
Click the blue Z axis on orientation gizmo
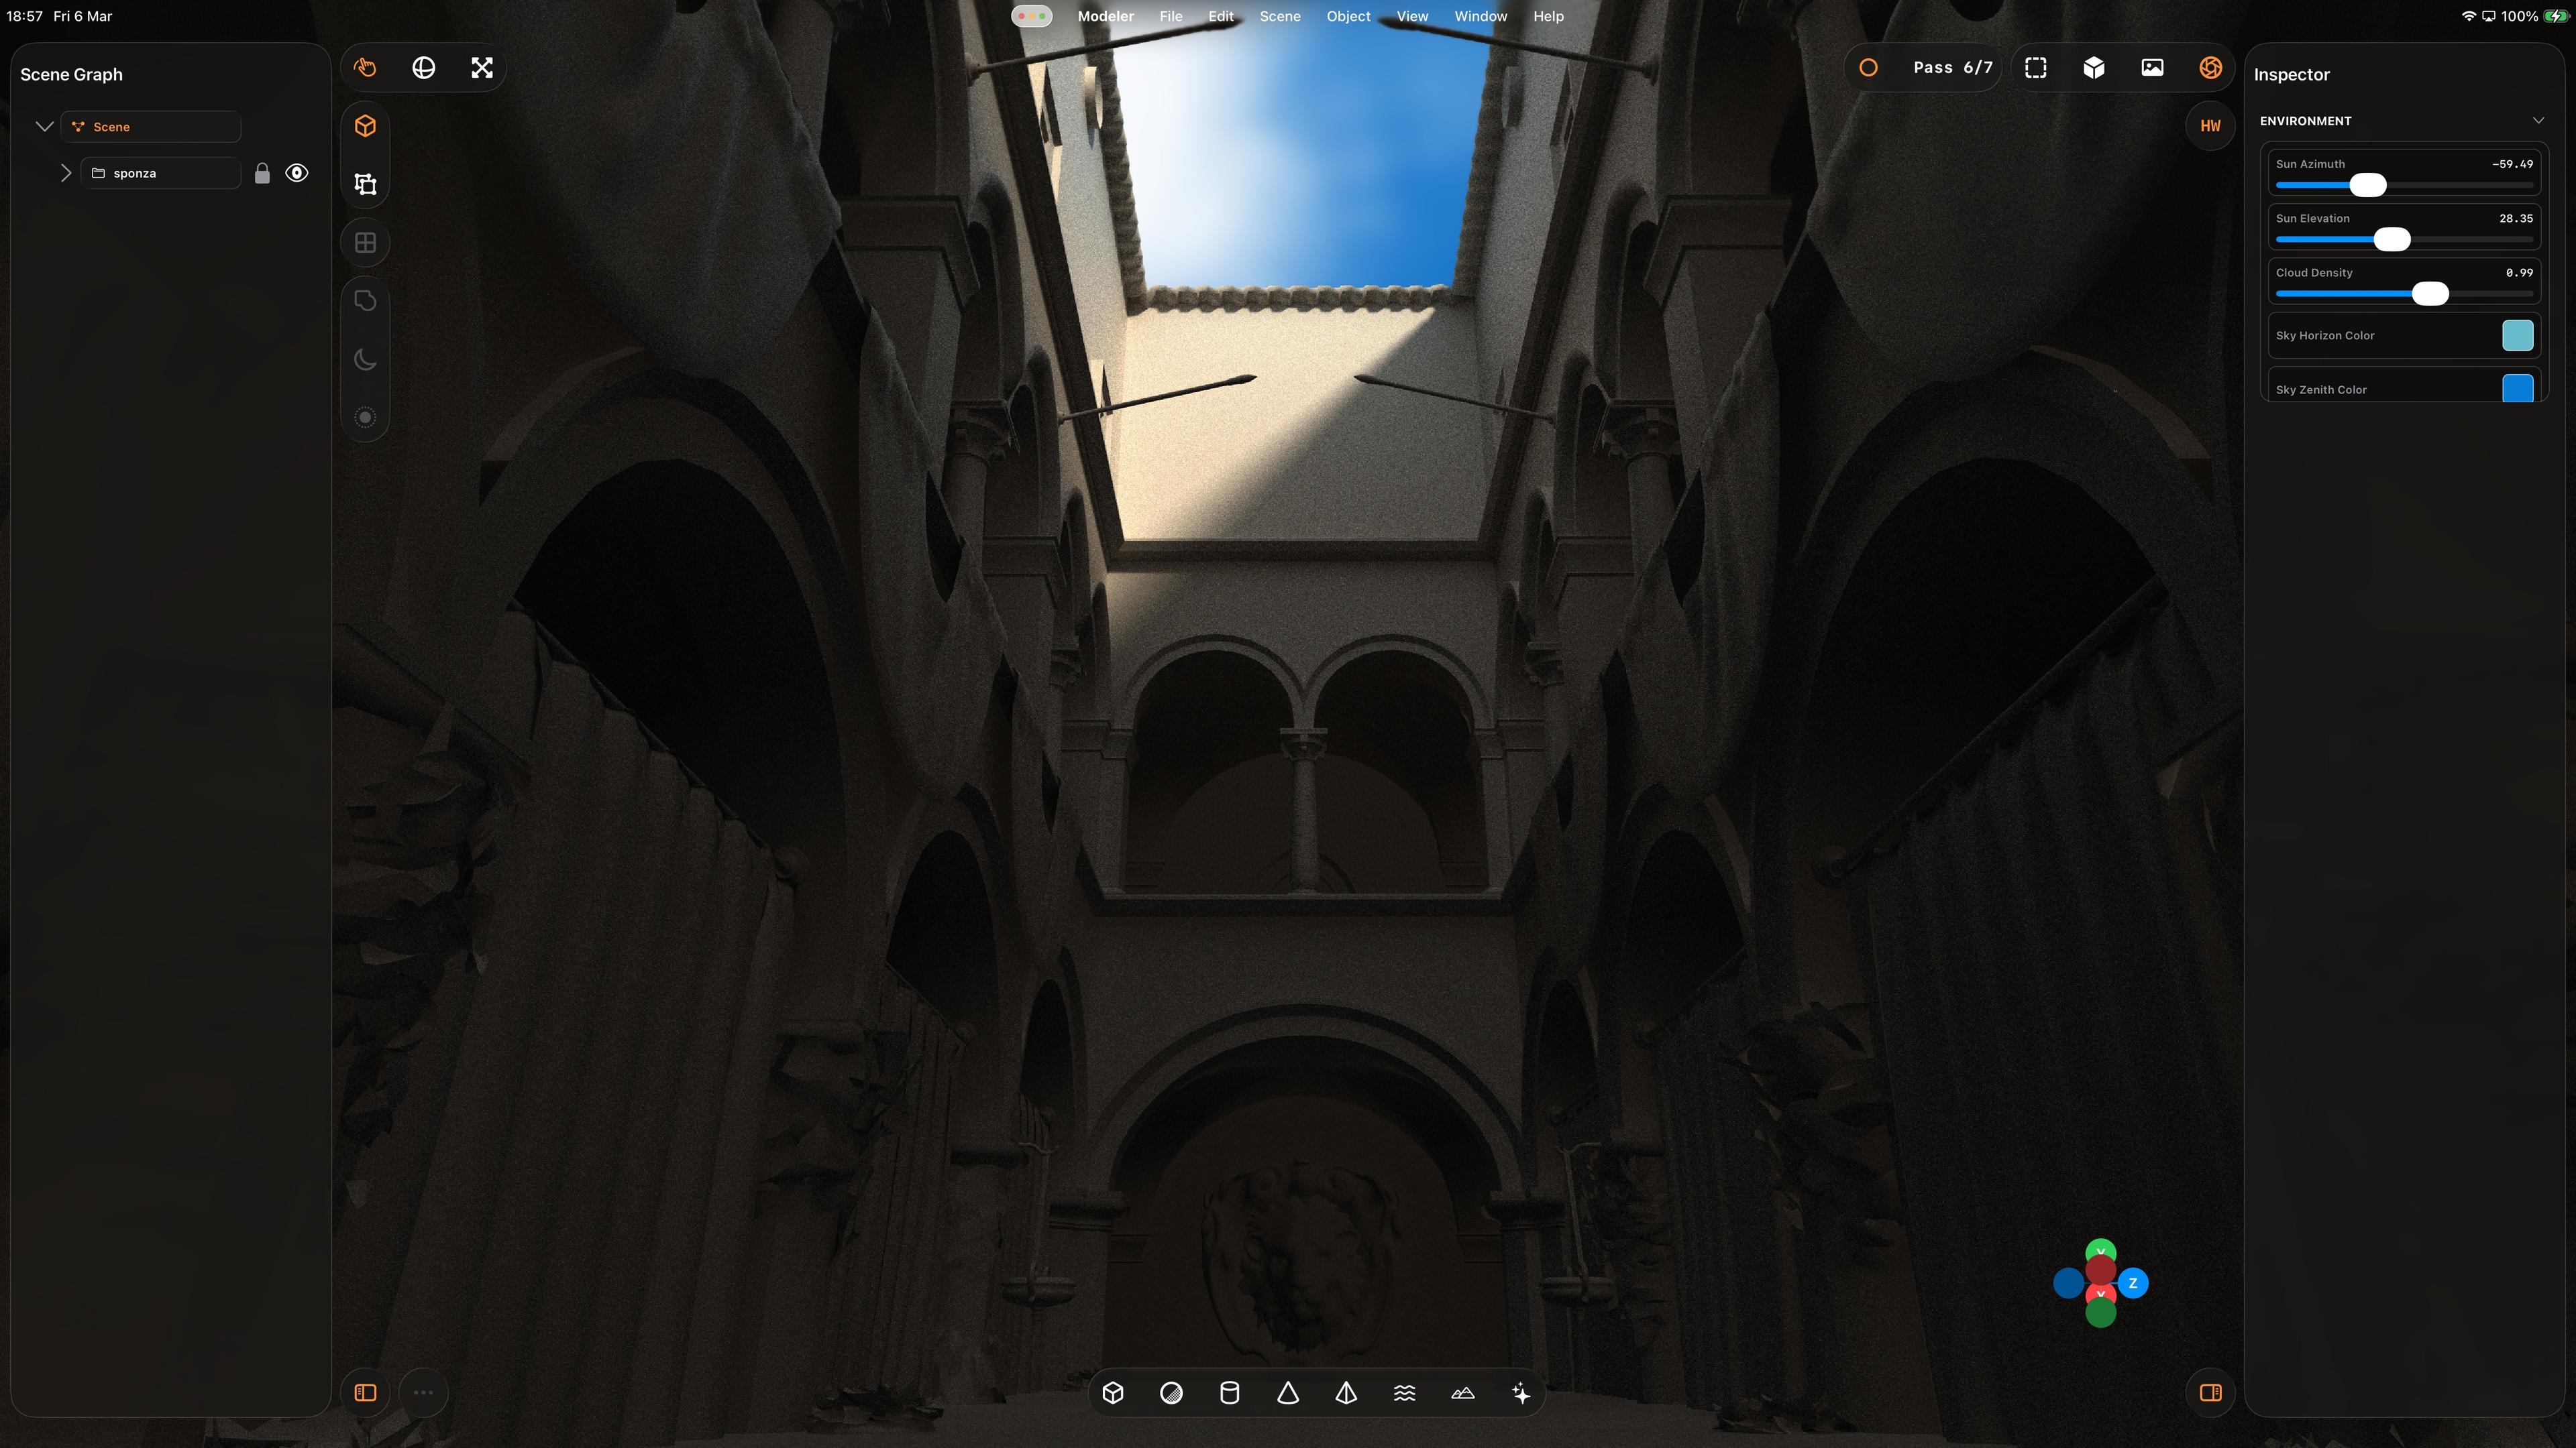coord(2133,1283)
